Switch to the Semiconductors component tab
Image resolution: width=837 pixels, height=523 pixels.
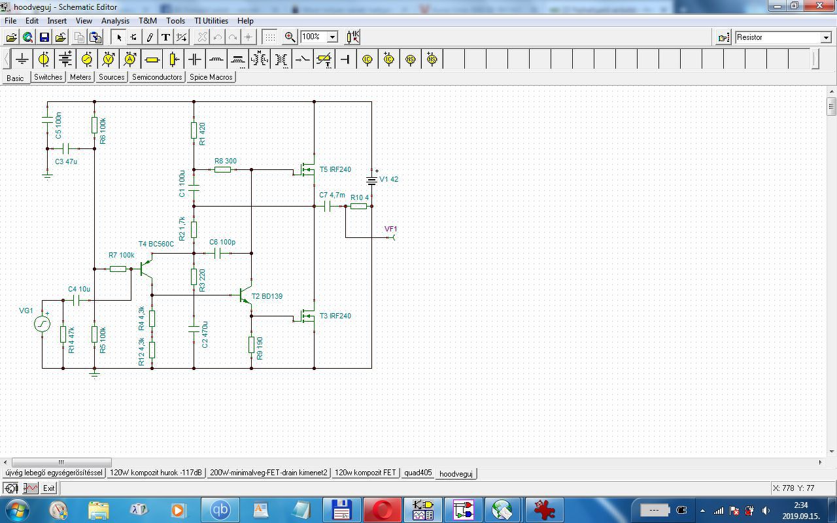pyautogui.click(x=157, y=77)
